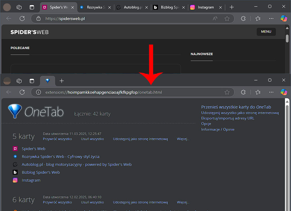Image resolution: width=291 pixels, height=211 pixels.
Task: Open new tab in lower OneTab window
Action: pos(62,81)
